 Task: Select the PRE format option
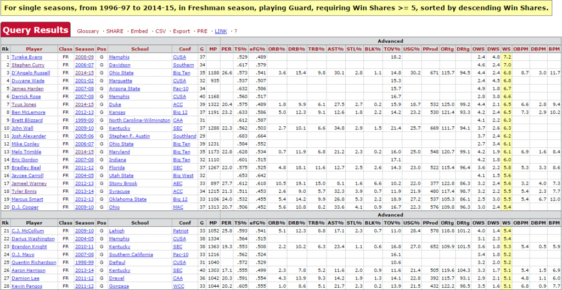point(202,31)
